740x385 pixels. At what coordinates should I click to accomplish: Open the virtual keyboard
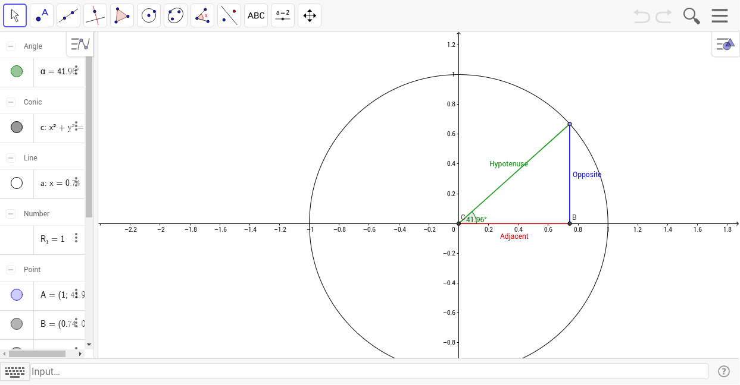pyautogui.click(x=15, y=371)
